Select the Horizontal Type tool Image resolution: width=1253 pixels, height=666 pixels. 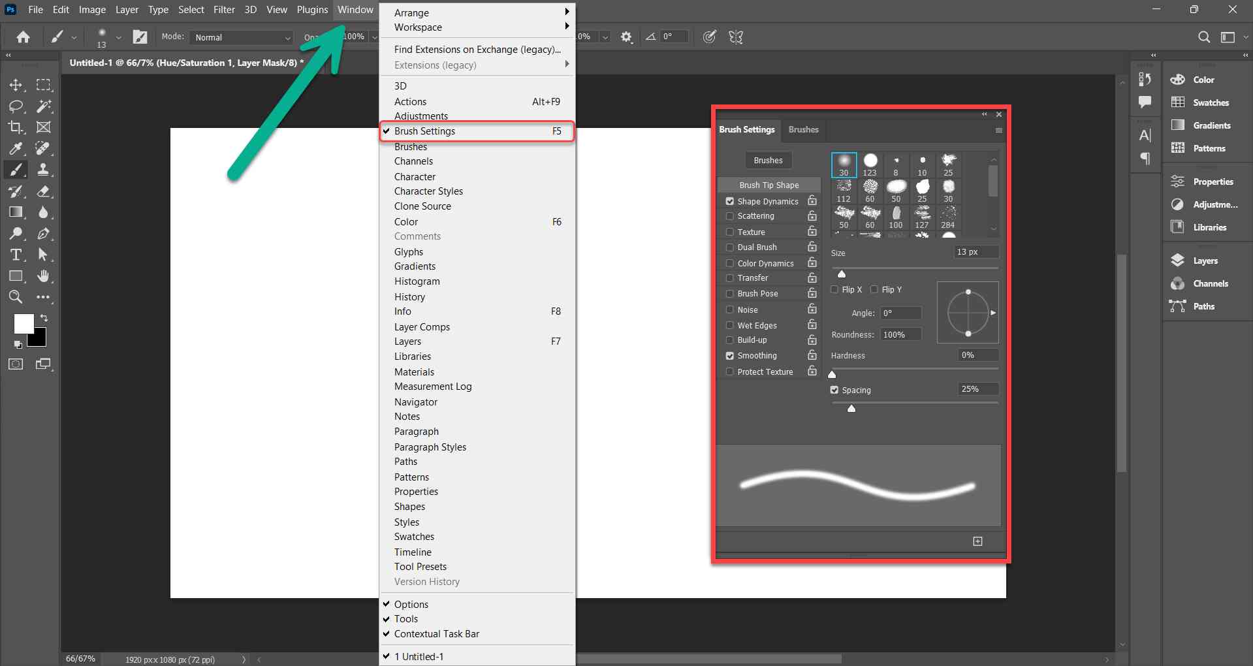pyautogui.click(x=16, y=255)
